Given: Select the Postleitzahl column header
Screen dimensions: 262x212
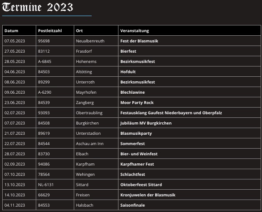Looking at the screenshot, I should (x=50, y=31).
